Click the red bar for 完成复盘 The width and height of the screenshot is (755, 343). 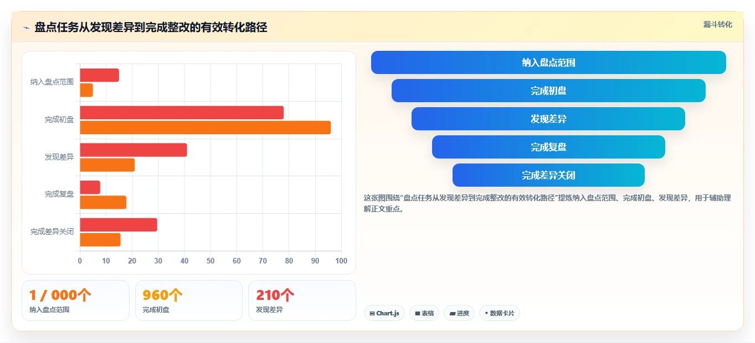tap(90, 187)
